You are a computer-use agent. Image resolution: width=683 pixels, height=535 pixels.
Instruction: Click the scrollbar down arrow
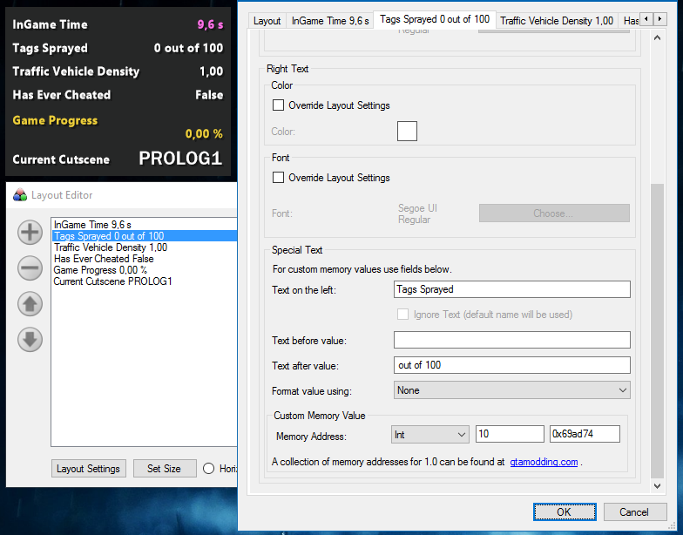click(x=657, y=486)
